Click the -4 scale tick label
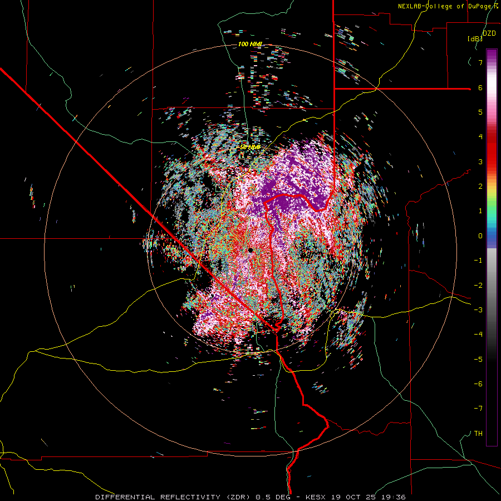This screenshot has width=501, height=501. coord(478,334)
